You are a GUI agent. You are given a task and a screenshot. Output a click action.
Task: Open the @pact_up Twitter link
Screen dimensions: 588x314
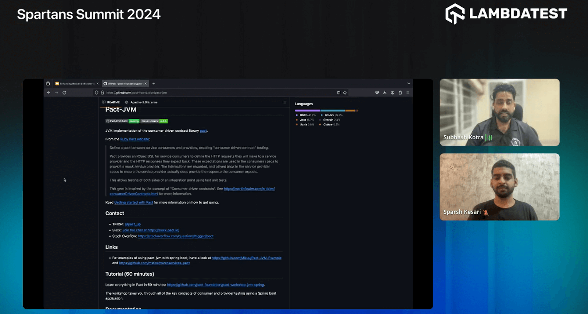(x=133, y=224)
